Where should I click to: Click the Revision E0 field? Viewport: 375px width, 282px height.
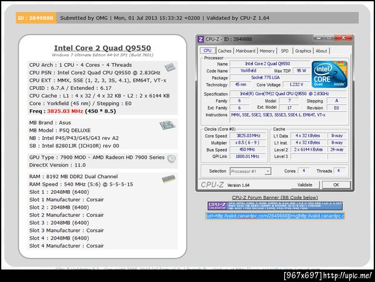point(336,108)
